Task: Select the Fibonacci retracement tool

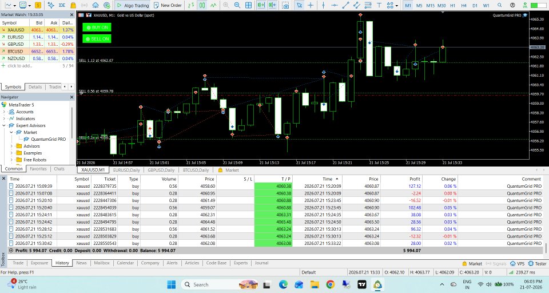Action: point(368,5)
